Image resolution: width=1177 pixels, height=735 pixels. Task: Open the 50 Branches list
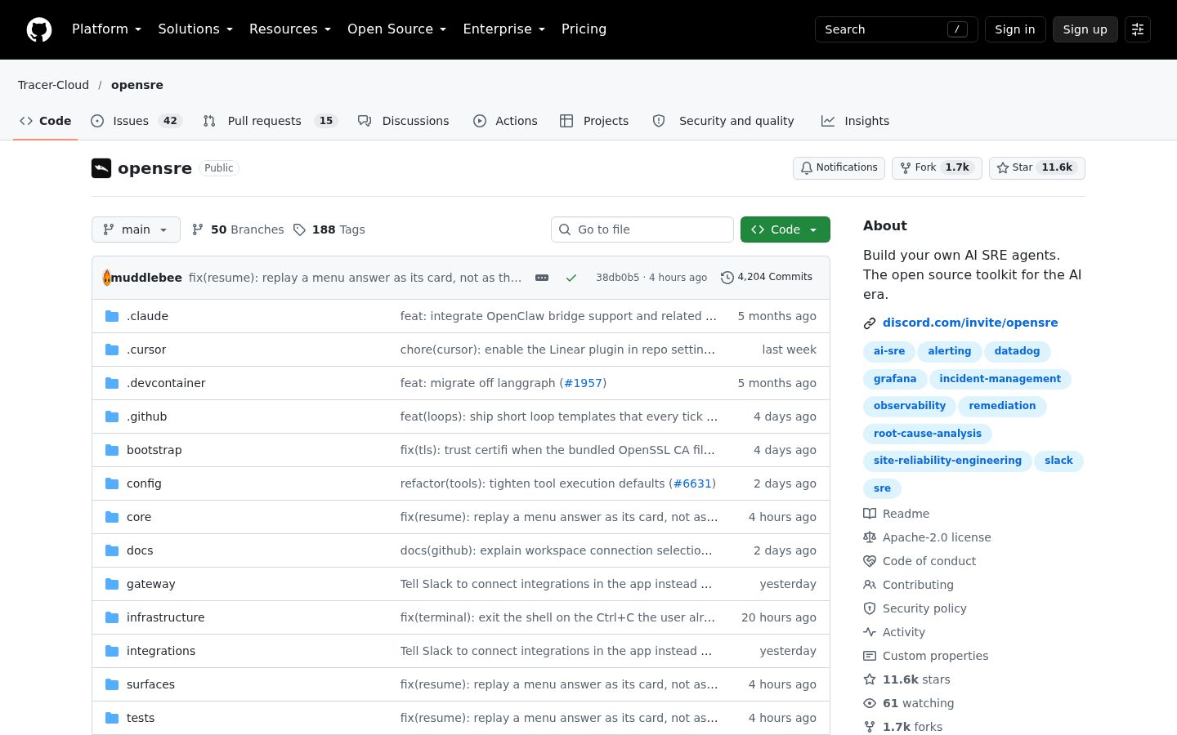[238, 229]
